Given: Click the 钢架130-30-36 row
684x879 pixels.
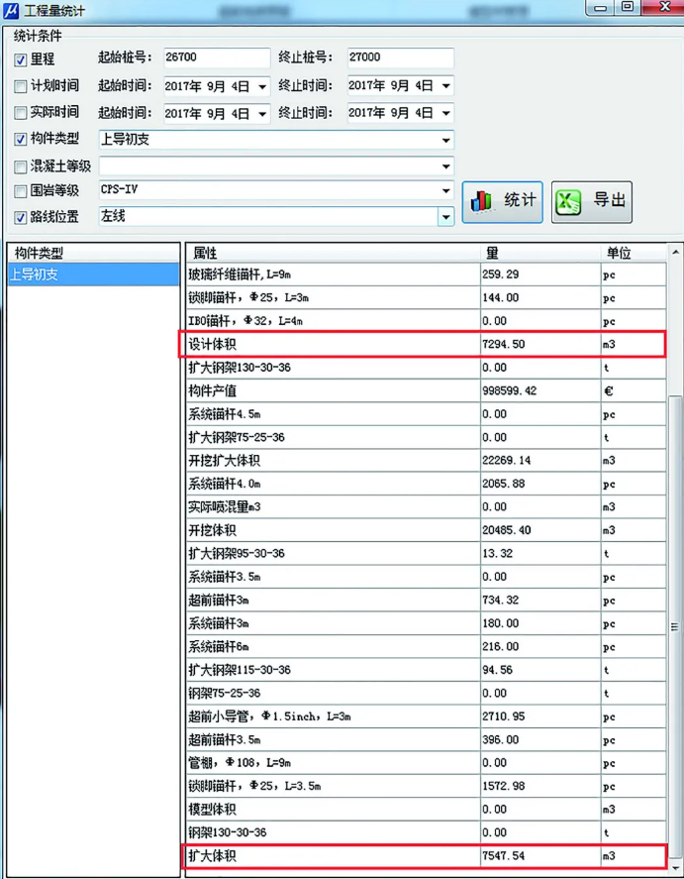Looking at the screenshot, I should tap(427, 833).
